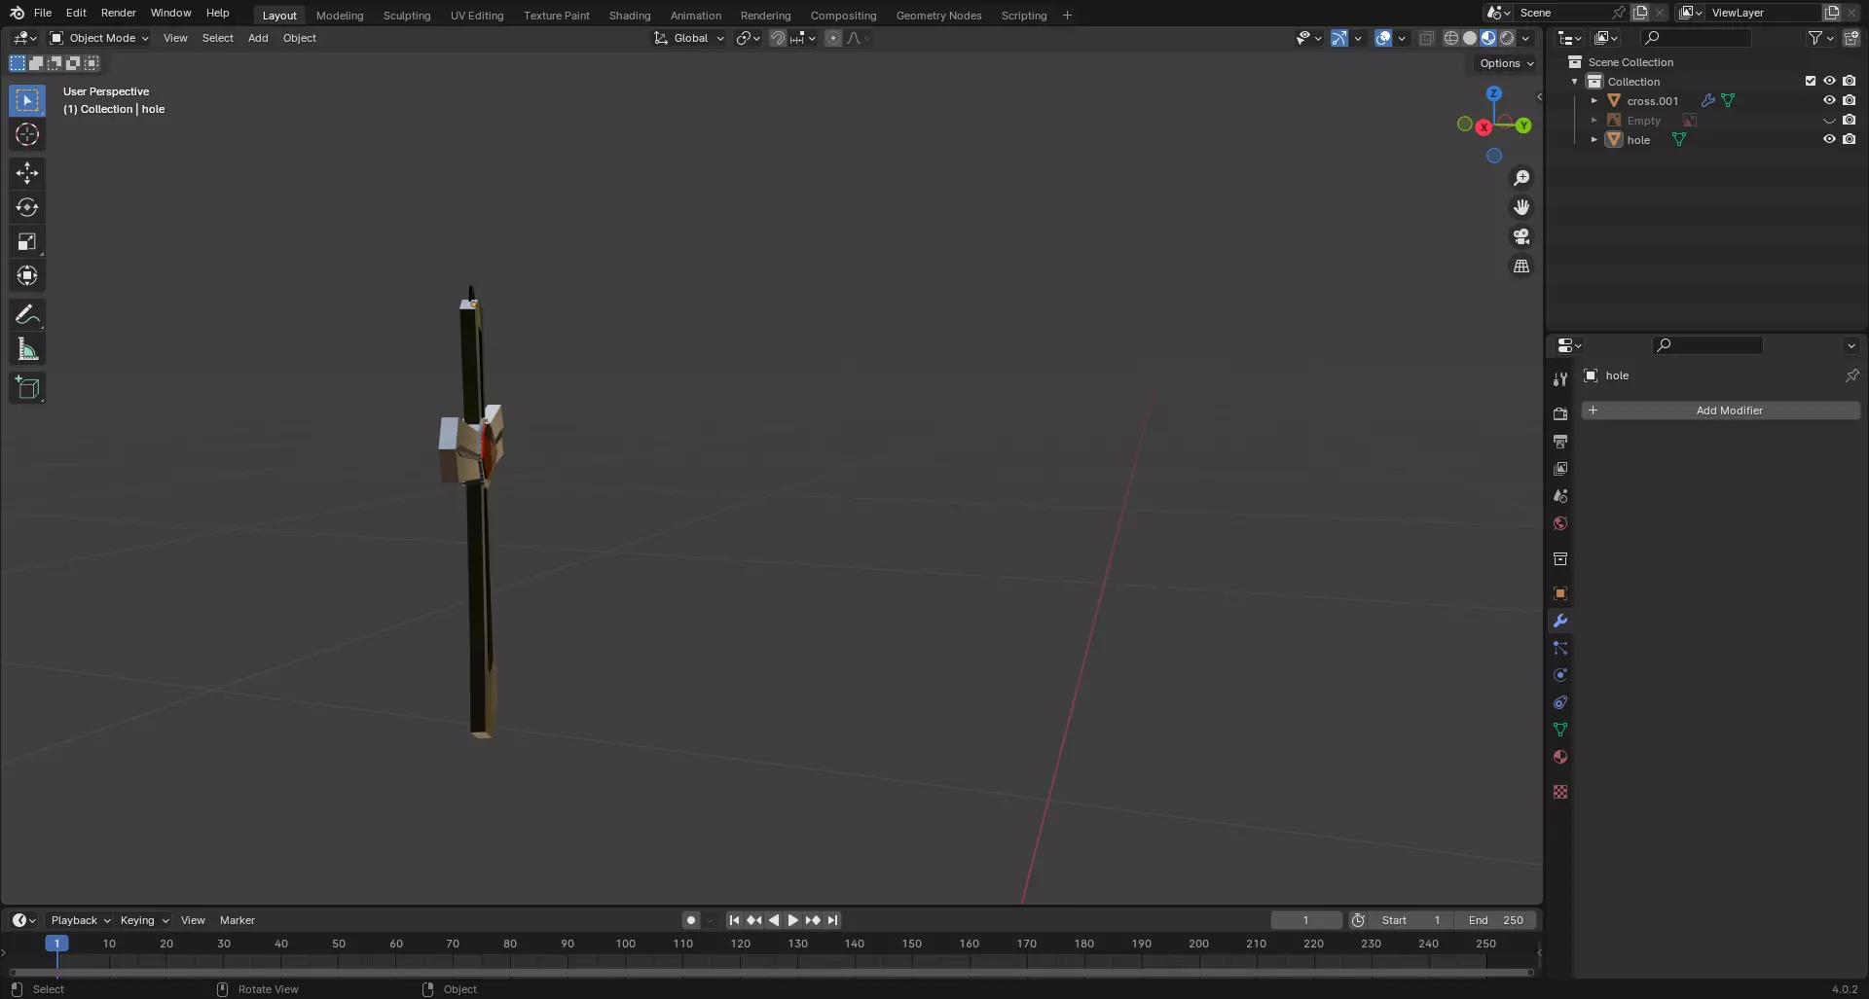Open the Object Constraints properties tab

pos(1560,702)
